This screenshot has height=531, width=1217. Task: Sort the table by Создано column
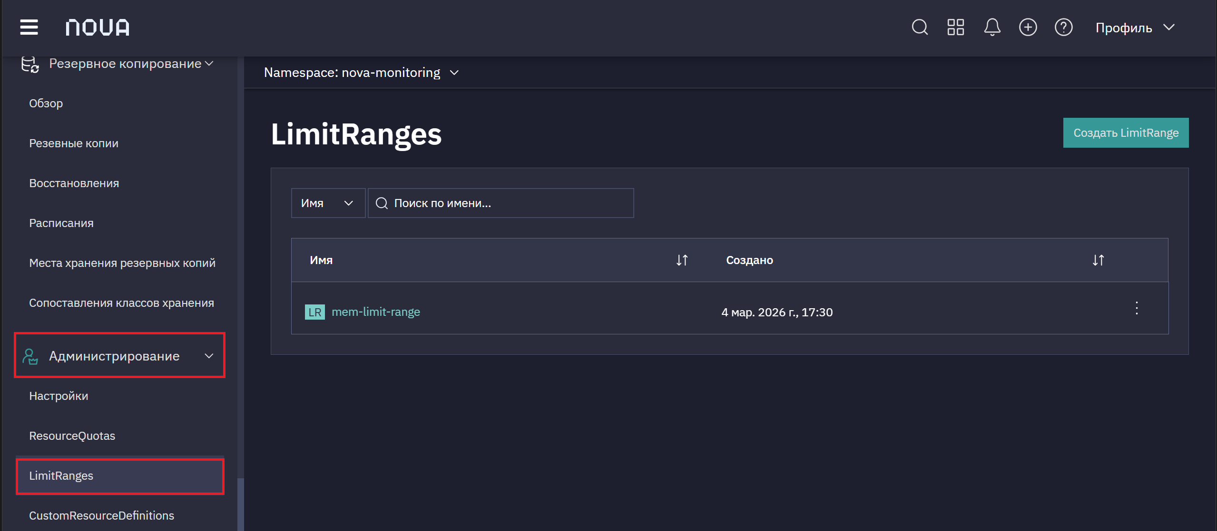coord(1098,260)
